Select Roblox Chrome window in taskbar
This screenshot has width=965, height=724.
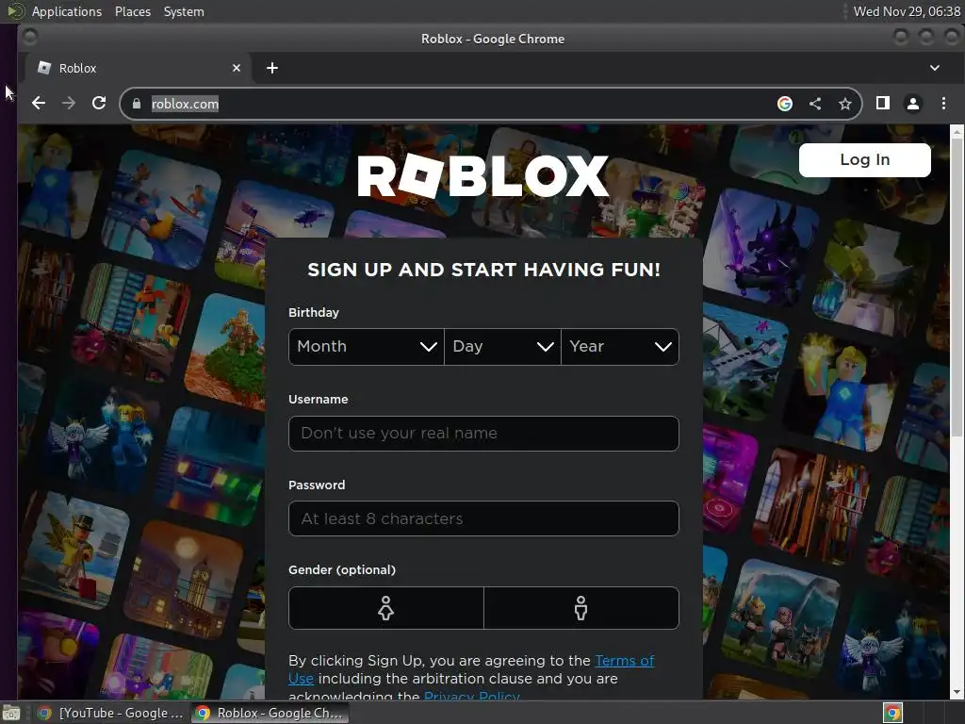click(x=270, y=713)
